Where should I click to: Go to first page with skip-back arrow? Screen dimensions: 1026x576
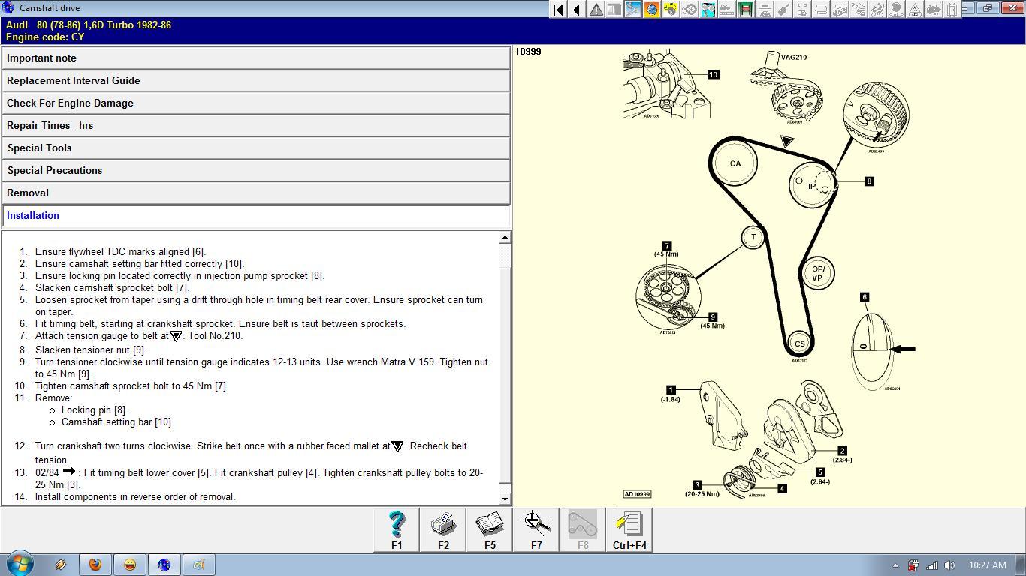tap(558, 10)
